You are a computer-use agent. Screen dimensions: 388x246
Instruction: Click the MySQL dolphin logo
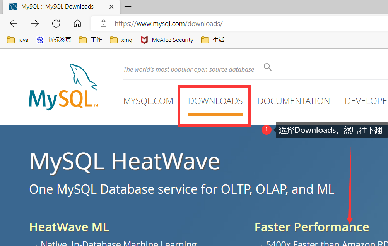point(63,87)
